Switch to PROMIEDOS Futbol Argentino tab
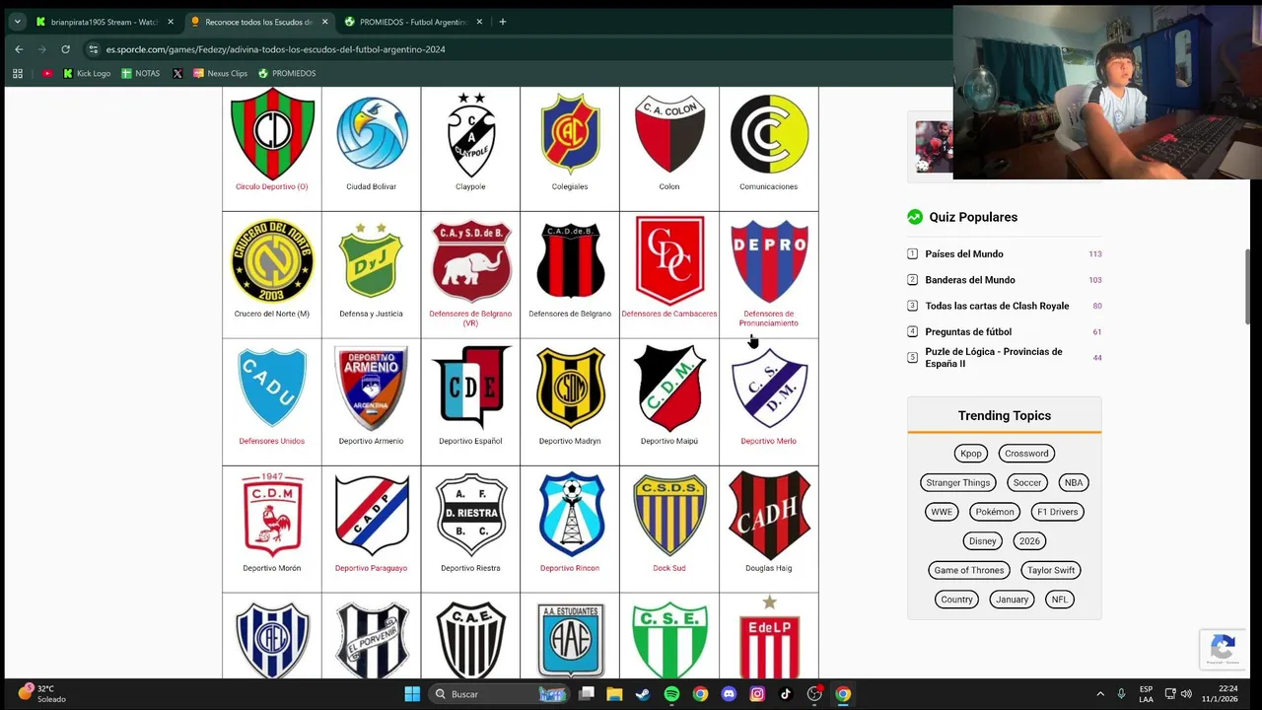The image size is (1262, 710). tap(414, 22)
